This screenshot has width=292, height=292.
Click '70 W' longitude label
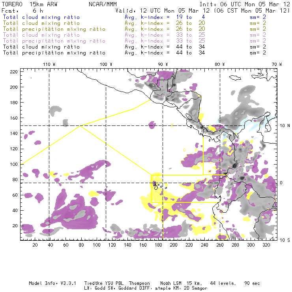coord(277,64)
